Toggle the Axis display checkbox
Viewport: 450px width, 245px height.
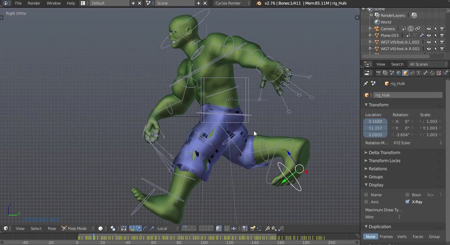coord(366,202)
